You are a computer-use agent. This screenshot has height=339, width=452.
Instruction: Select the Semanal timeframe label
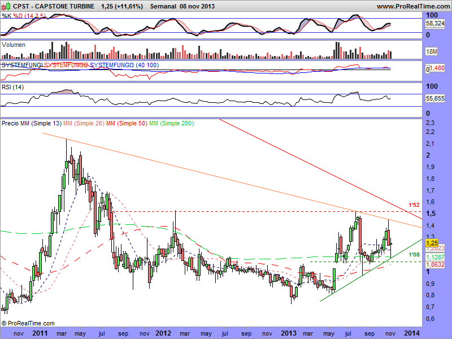(163, 6)
